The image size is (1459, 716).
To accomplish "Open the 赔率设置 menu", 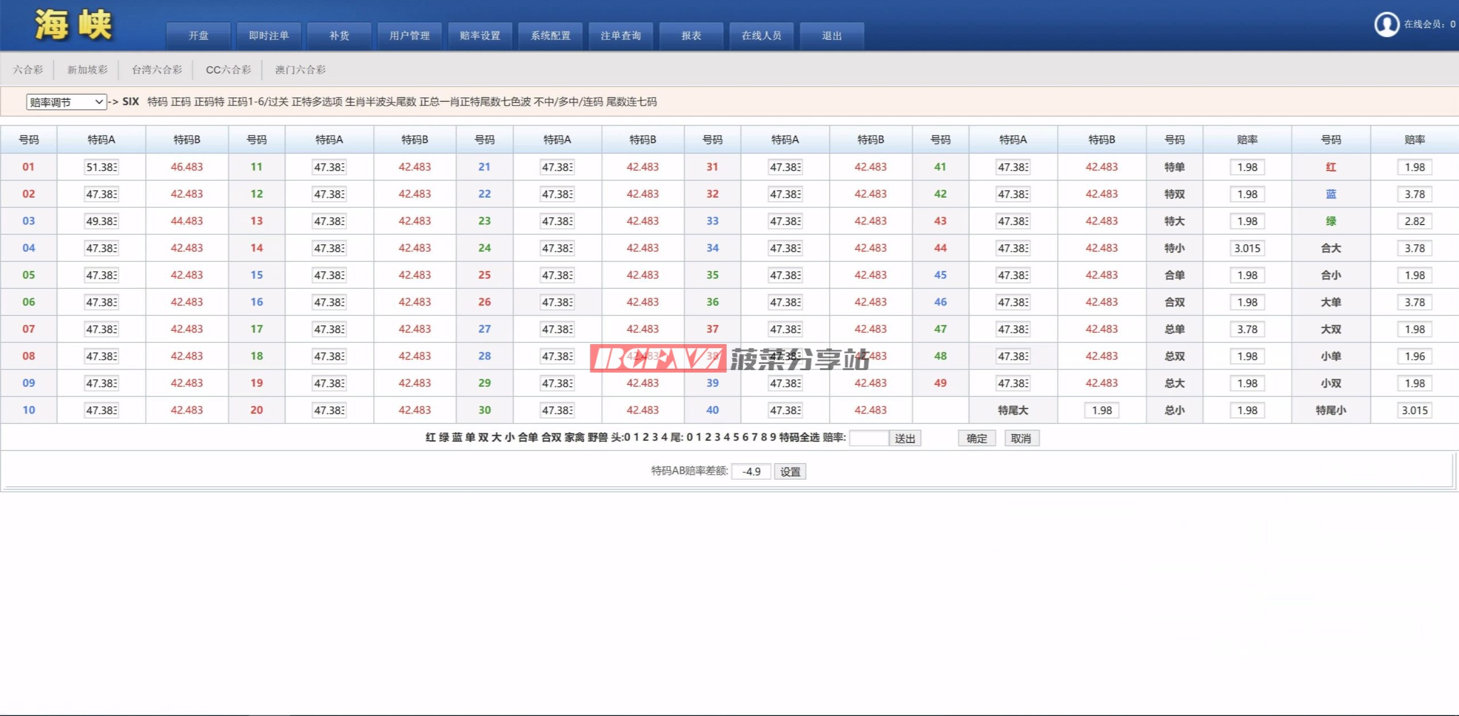I will click(x=480, y=36).
